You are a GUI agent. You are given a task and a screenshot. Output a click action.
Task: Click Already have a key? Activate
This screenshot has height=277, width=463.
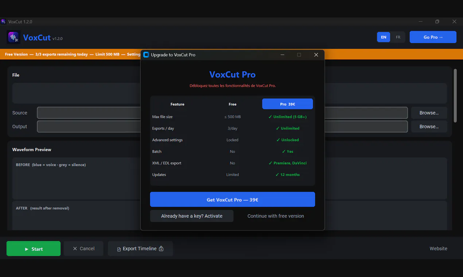(x=192, y=216)
